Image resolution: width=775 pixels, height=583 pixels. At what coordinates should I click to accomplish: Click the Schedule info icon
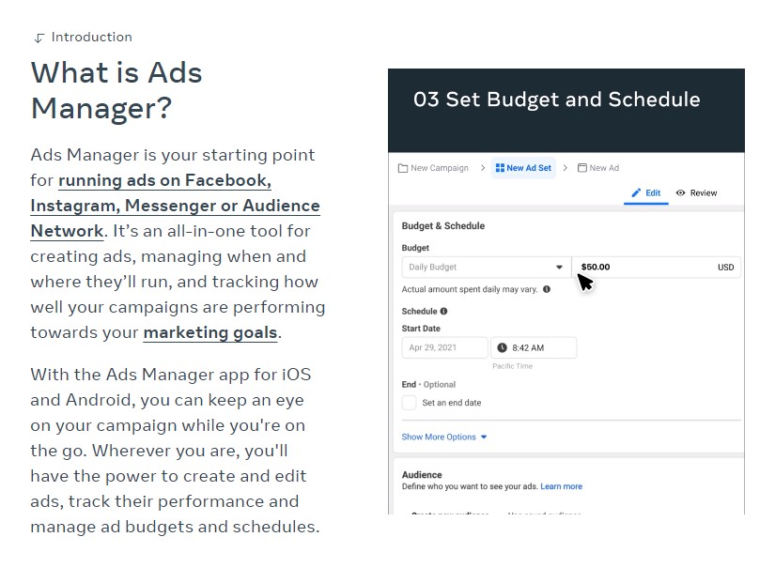click(443, 312)
